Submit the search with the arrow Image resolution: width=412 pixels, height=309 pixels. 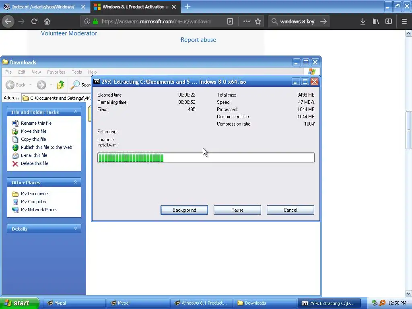tap(323, 21)
